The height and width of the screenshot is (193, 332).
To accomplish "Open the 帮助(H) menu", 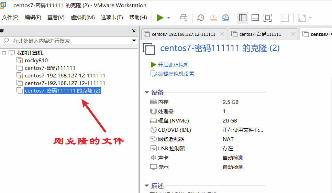I will pos(138,18).
